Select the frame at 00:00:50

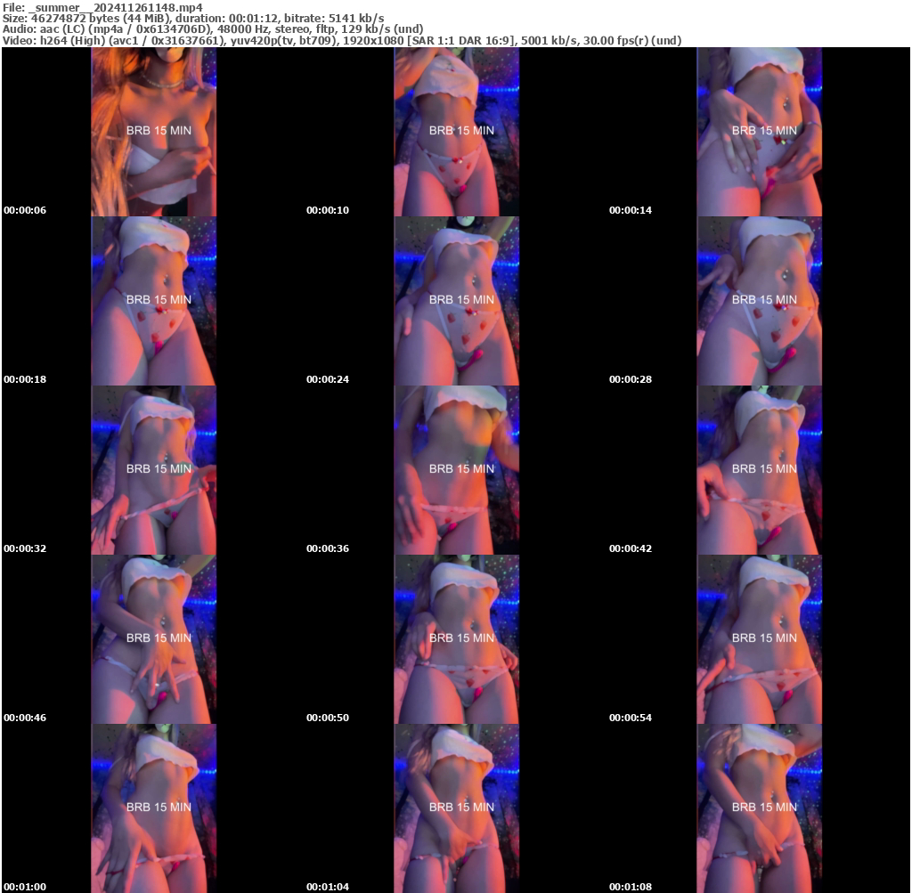pyautogui.click(x=456, y=638)
